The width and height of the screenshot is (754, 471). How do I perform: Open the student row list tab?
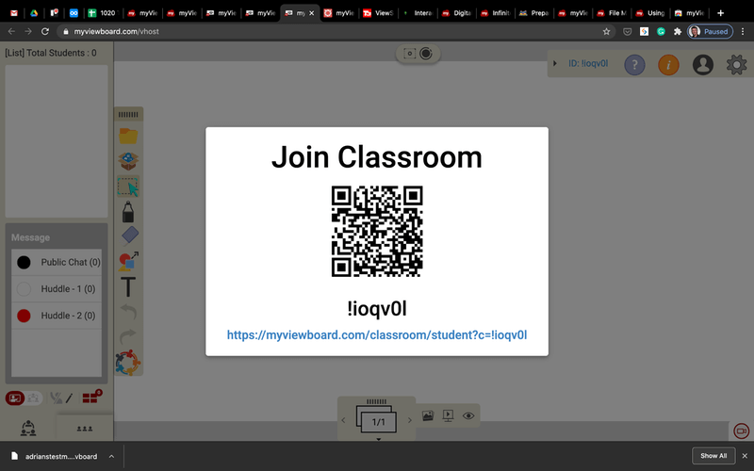85,429
